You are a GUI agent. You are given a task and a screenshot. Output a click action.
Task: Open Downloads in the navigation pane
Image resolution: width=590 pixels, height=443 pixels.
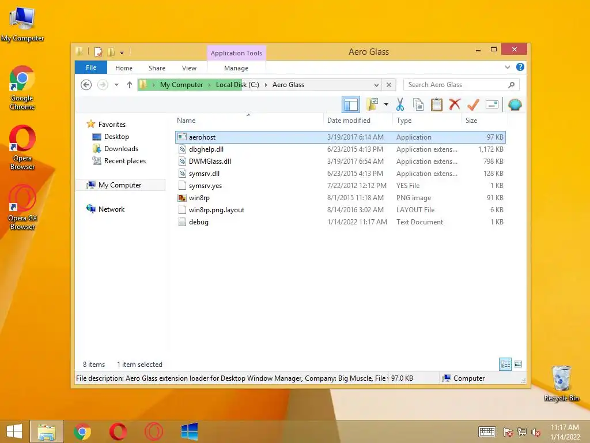121,149
